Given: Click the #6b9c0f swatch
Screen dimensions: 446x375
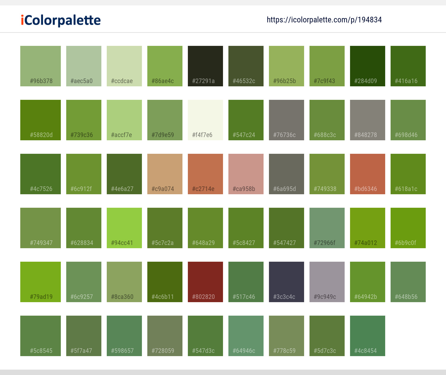Looking at the screenshot, I should coord(408,228).
